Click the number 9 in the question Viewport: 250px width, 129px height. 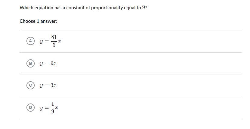point(144,7)
